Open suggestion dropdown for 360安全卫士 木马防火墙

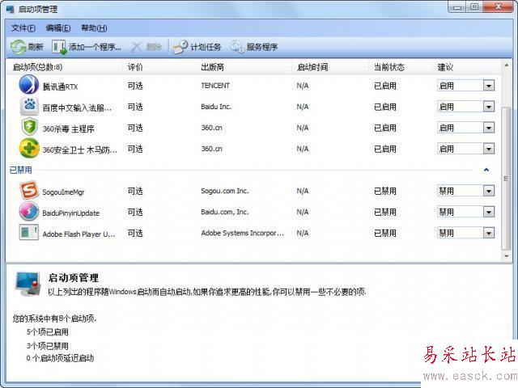pyautogui.click(x=488, y=149)
